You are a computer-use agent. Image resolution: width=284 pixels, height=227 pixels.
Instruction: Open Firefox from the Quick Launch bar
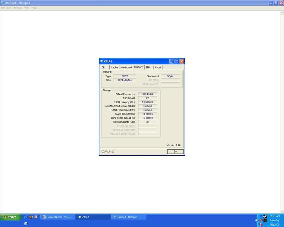click(x=31, y=217)
